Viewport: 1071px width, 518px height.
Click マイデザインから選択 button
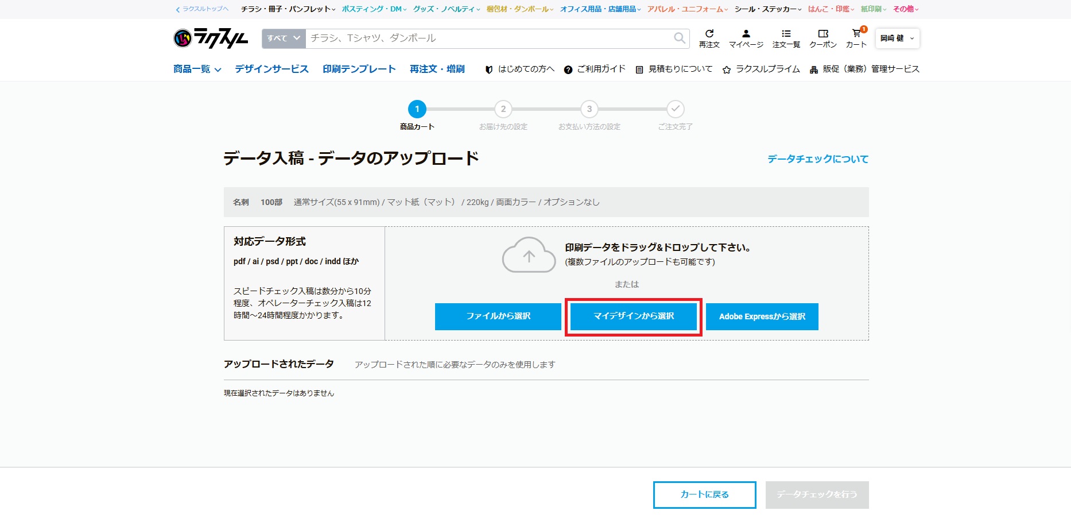click(634, 316)
